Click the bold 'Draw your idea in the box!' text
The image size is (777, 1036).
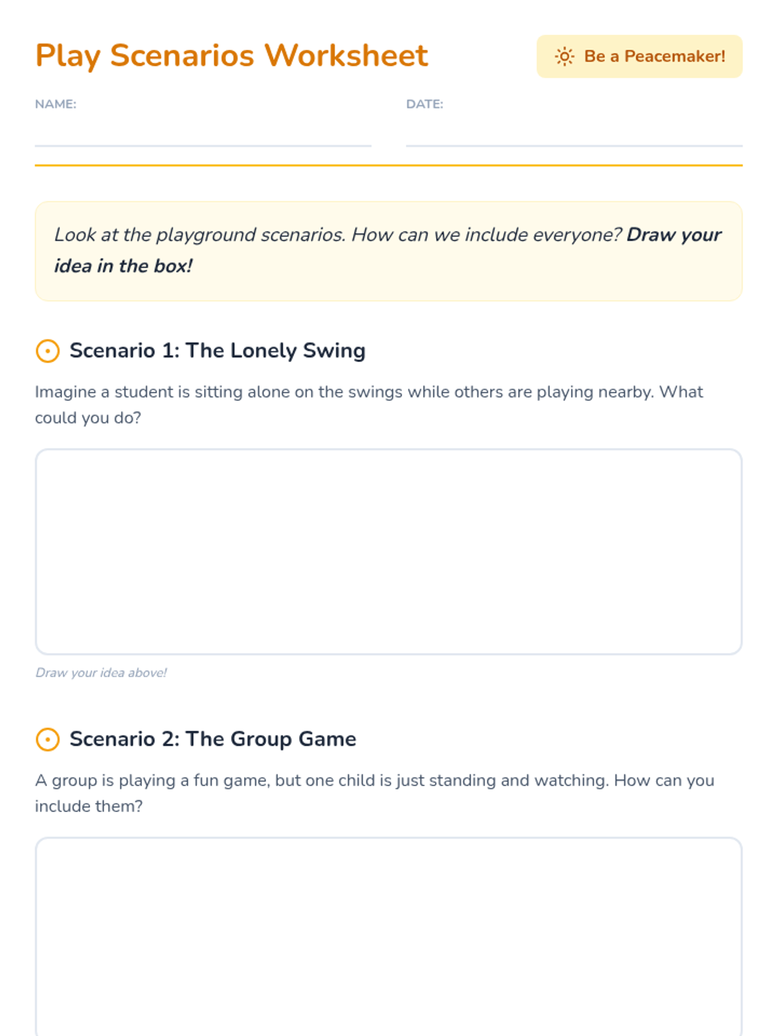[x=387, y=250]
